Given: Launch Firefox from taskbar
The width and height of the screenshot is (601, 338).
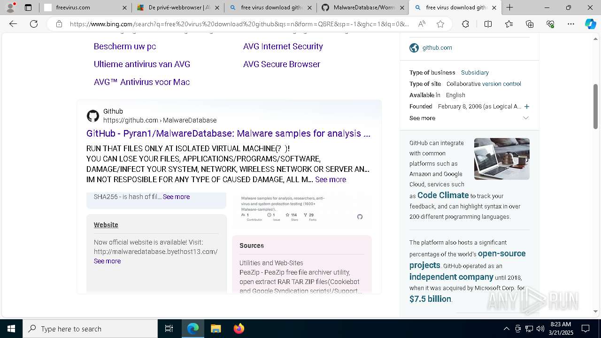Looking at the screenshot, I should [239, 329].
